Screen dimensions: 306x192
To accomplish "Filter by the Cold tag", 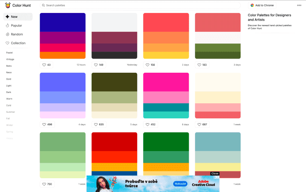I will click(x=9, y=105).
